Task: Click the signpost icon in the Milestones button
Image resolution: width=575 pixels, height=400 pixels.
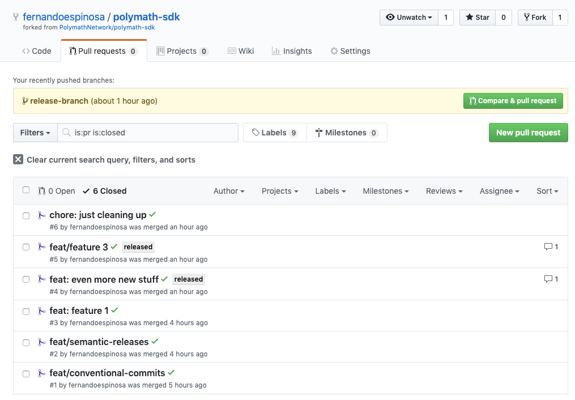Action: point(319,133)
